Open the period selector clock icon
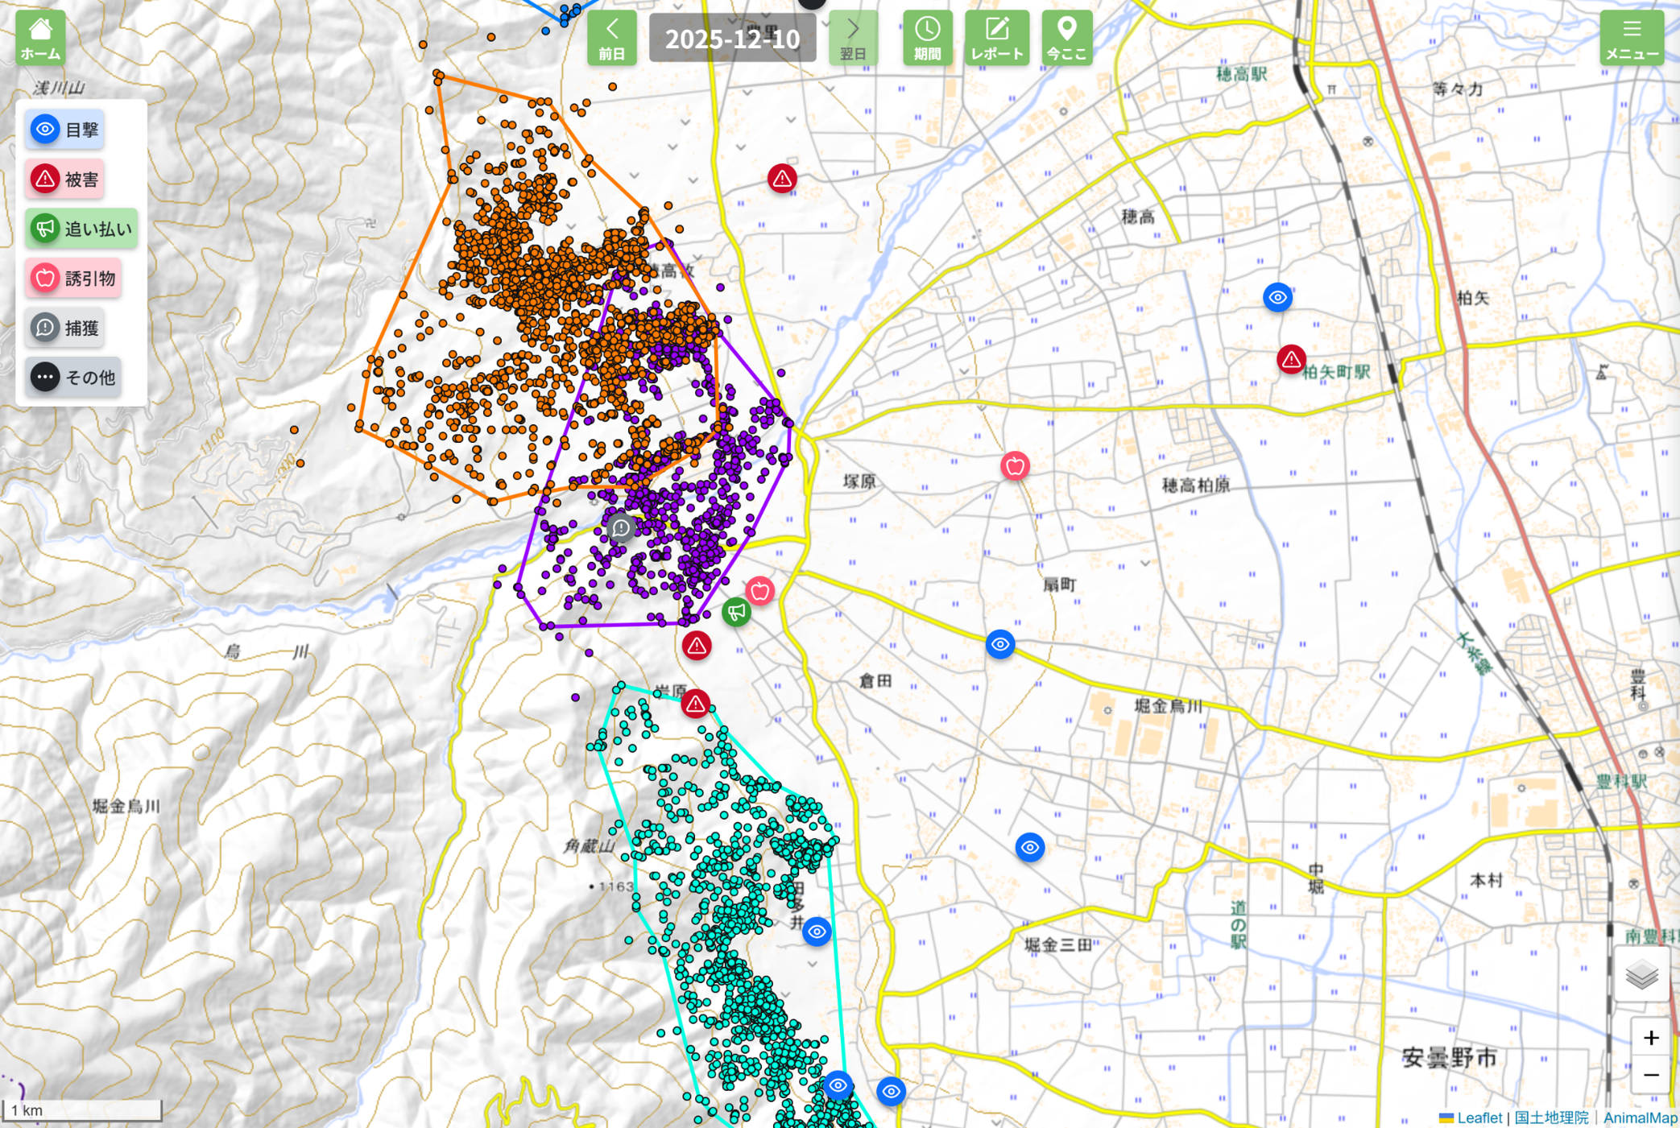The height and width of the screenshot is (1128, 1680). pyautogui.click(x=927, y=38)
